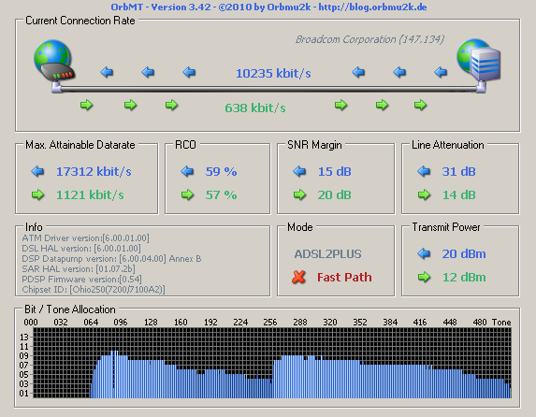The height and width of the screenshot is (417, 536).
Task: Click the server globe icon
Action: [x=479, y=60]
